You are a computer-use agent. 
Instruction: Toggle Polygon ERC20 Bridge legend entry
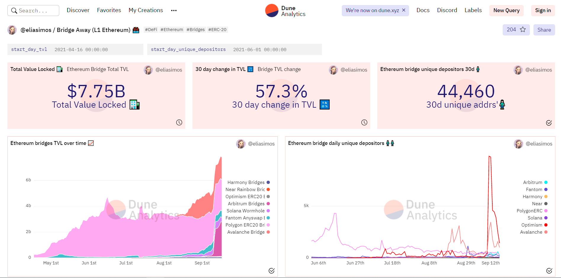point(248,225)
